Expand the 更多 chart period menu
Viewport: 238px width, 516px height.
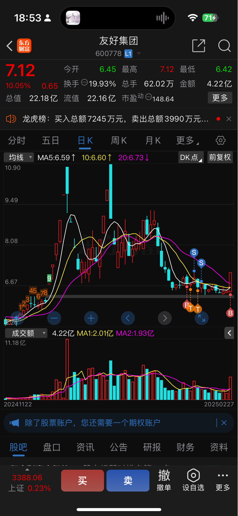tap(187, 141)
